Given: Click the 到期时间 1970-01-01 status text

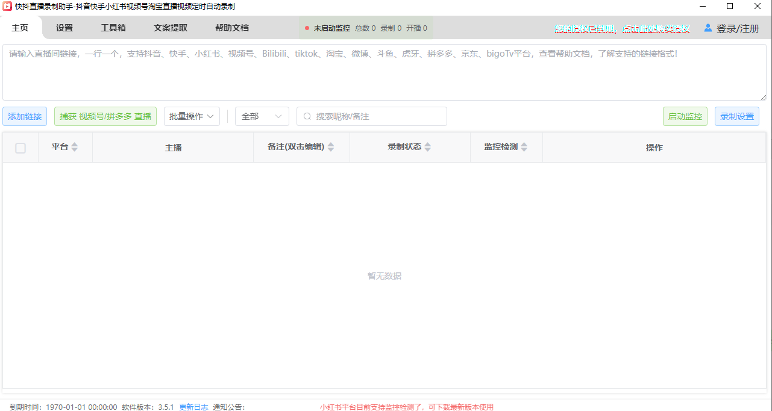Looking at the screenshot, I should (x=63, y=407).
